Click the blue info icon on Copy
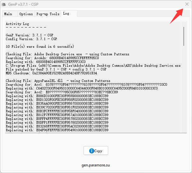The height and width of the screenshot is (173, 192). 91,151
